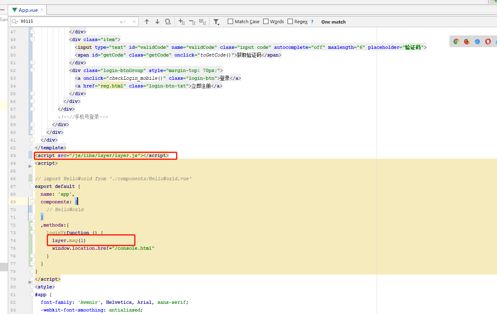The image size is (497, 314).
Task: Enable Regex checkbox
Action: (x=290, y=22)
